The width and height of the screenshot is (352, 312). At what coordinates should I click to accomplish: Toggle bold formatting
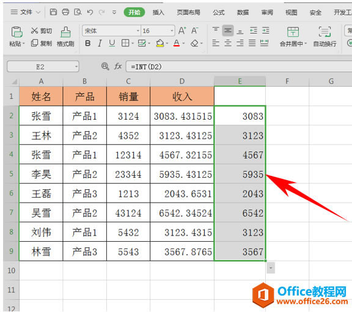tap(88, 43)
